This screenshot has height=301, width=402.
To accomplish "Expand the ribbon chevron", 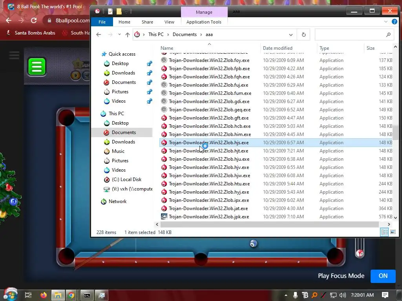I will click(x=386, y=22).
